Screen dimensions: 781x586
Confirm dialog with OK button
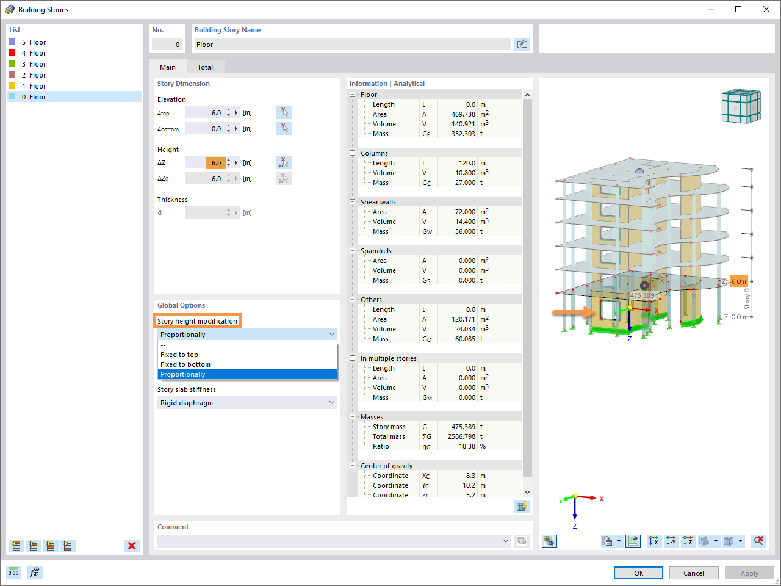pos(638,573)
